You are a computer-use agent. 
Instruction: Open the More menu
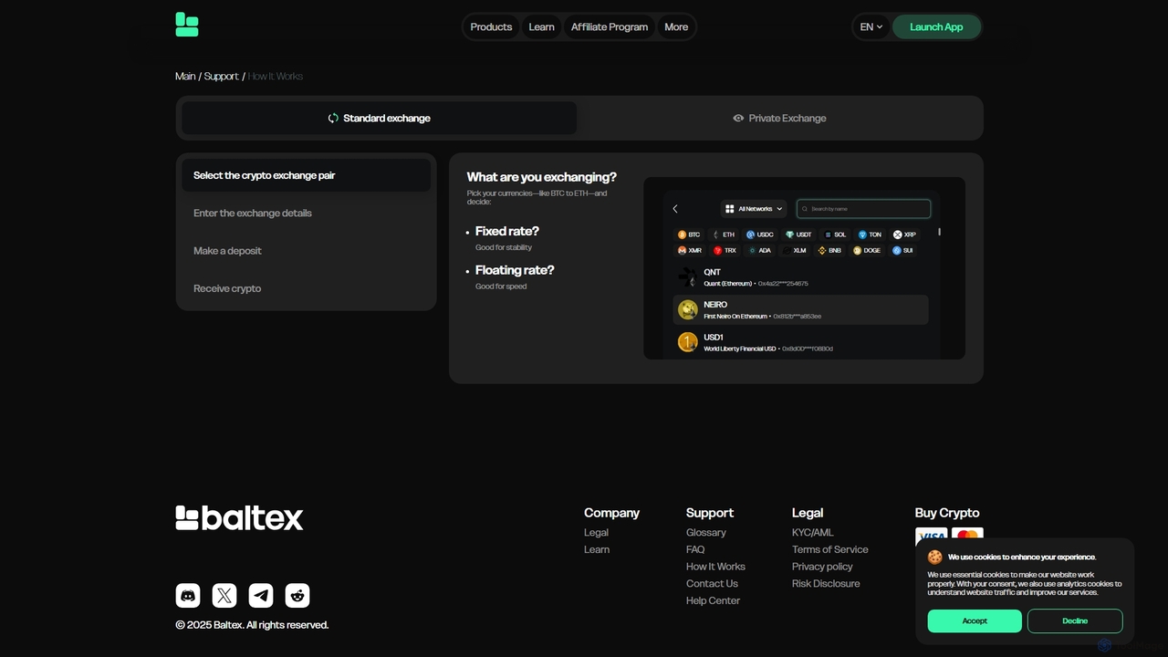(x=676, y=26)
